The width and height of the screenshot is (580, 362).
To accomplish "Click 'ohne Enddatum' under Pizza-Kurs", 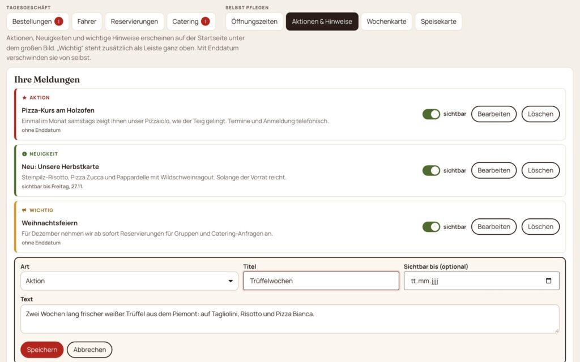I will click(41, 130).
